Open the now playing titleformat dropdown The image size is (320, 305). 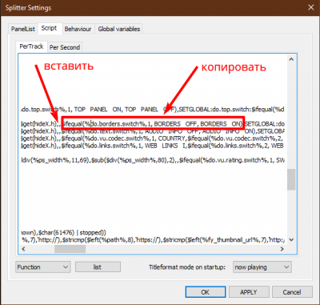[x=262, y=267]
